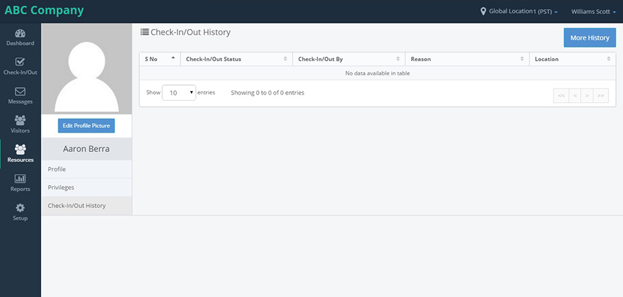Open the Visitors group icon
The height and width of the screenshot is (297, 623).
(20, 120)
